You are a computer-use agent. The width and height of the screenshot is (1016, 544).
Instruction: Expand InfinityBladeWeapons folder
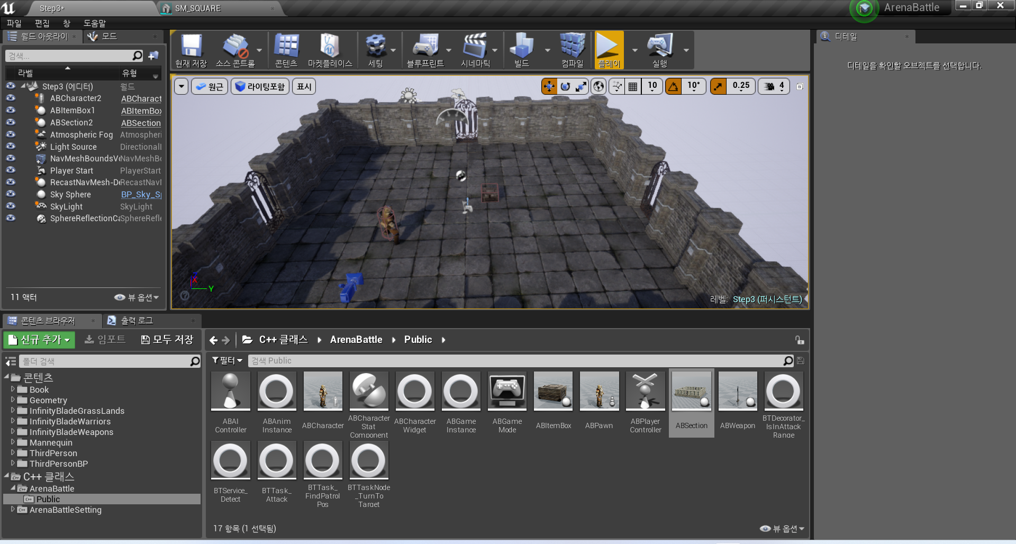pos(13,432)
